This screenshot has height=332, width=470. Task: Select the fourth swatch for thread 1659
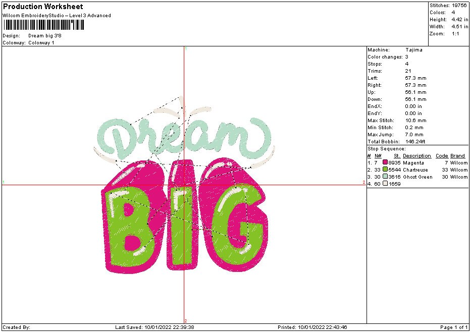click(385, 184)
